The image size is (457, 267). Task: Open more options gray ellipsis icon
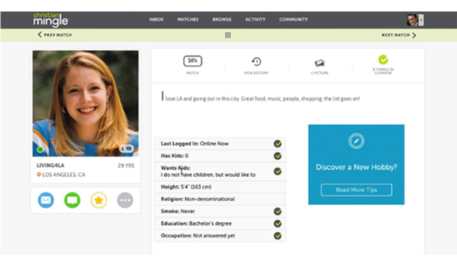point(125,200)
